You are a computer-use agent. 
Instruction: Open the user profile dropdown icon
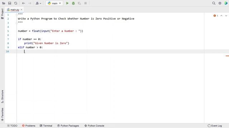(38, 3)
